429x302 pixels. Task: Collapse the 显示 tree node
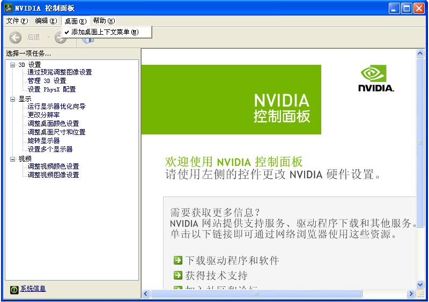coord(12,99)
